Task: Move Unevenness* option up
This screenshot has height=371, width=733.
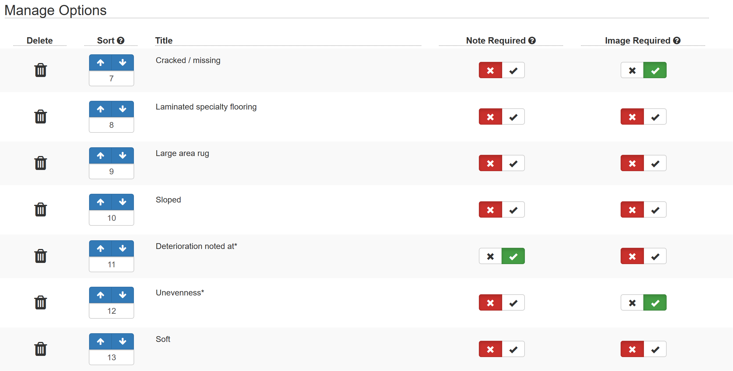Action: [100, 295]
